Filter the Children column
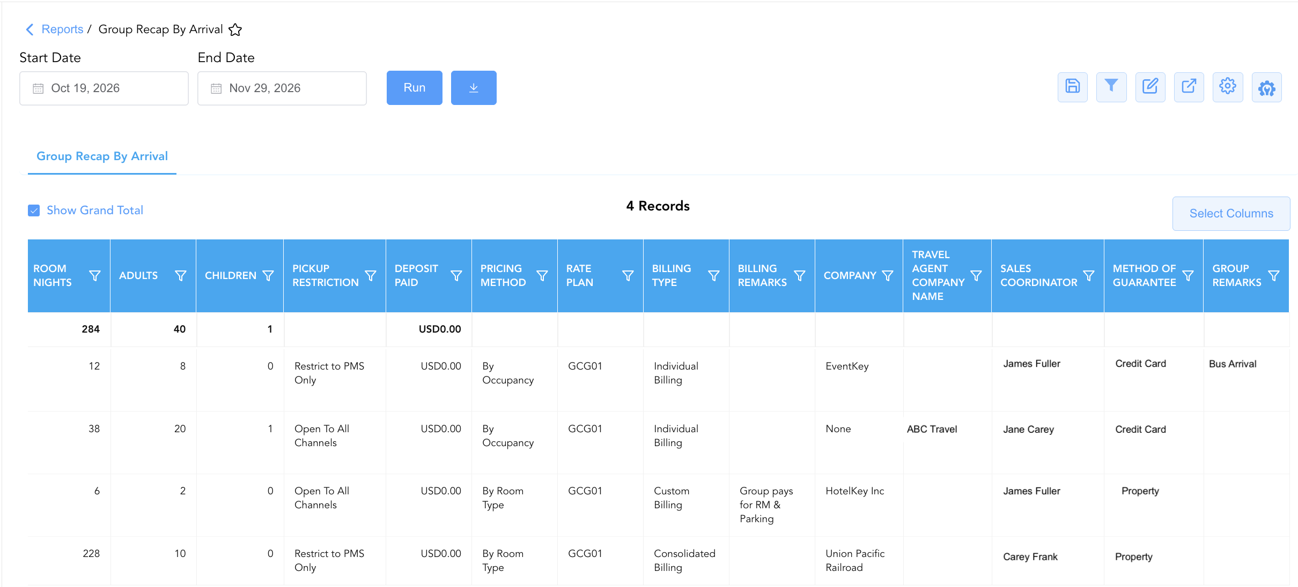This screenshot has width=1298, height=587. (268, 275)
